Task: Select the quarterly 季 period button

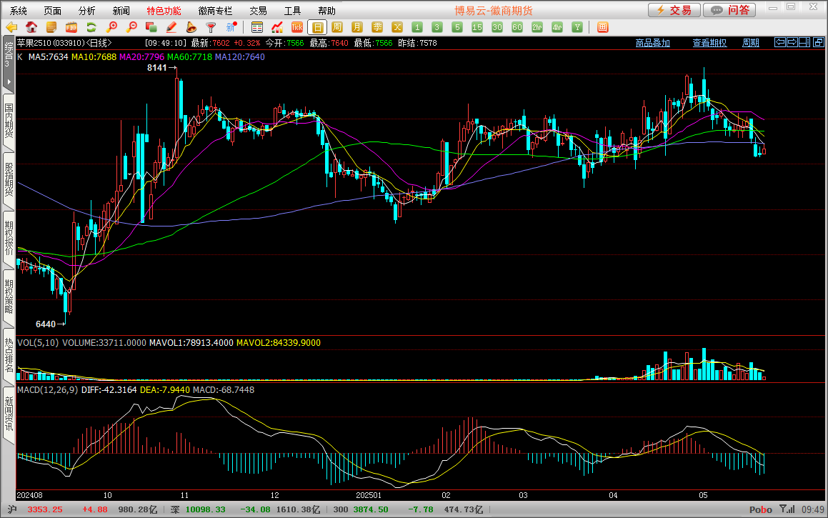Action: coord(377,27)
